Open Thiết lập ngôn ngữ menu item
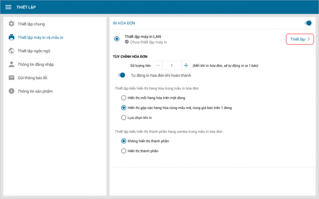Image resolution: width=319 pixels, height=199 pixels. point(34,51)
